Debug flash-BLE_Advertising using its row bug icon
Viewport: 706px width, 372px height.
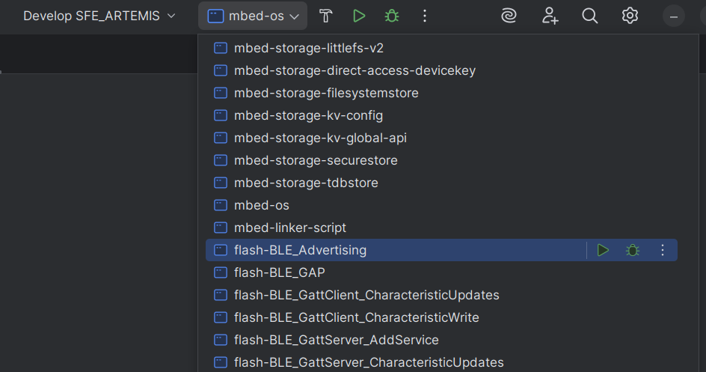click(633, 251)
